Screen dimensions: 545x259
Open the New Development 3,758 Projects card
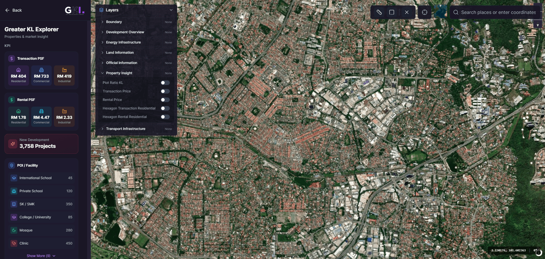coord(41,144)
